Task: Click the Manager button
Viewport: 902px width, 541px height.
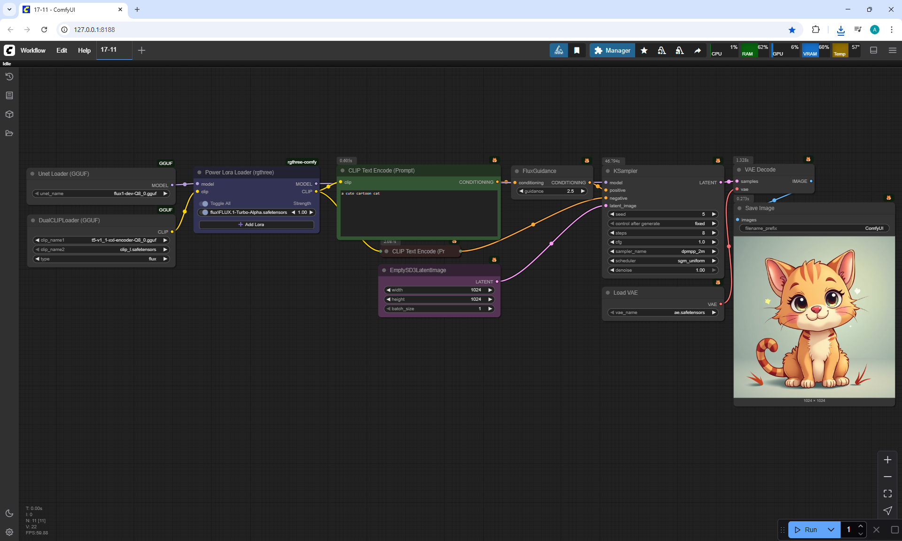Action: tap(612, 50)
